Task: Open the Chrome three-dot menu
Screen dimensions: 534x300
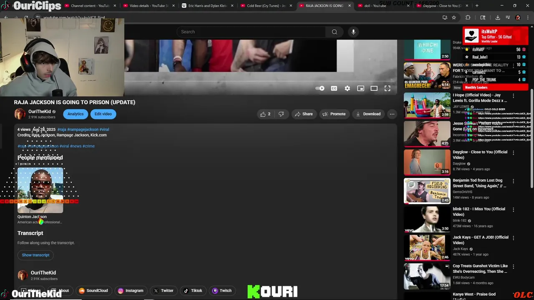Action: (x=528, y=17)
